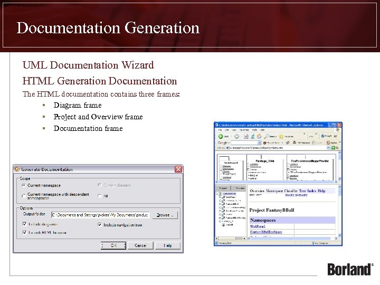The image size is (380, 285).
Task: Switch to the Project tab in navigation frame
Action: click(223, 188)
